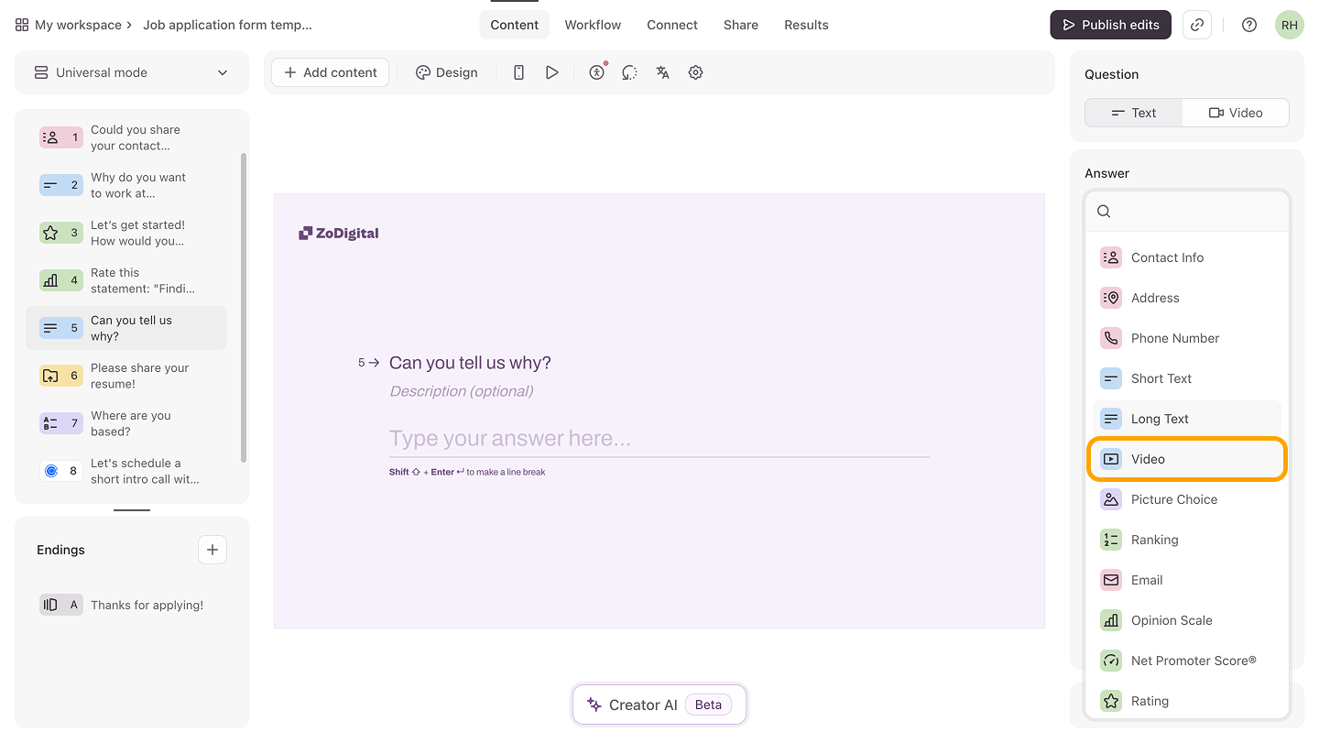Open the translation languages icon
Screen dimensions: 1319x743
pos(662,72)
